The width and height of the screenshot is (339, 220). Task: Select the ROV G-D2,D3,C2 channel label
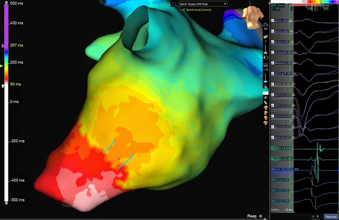(x=285, y=170)
